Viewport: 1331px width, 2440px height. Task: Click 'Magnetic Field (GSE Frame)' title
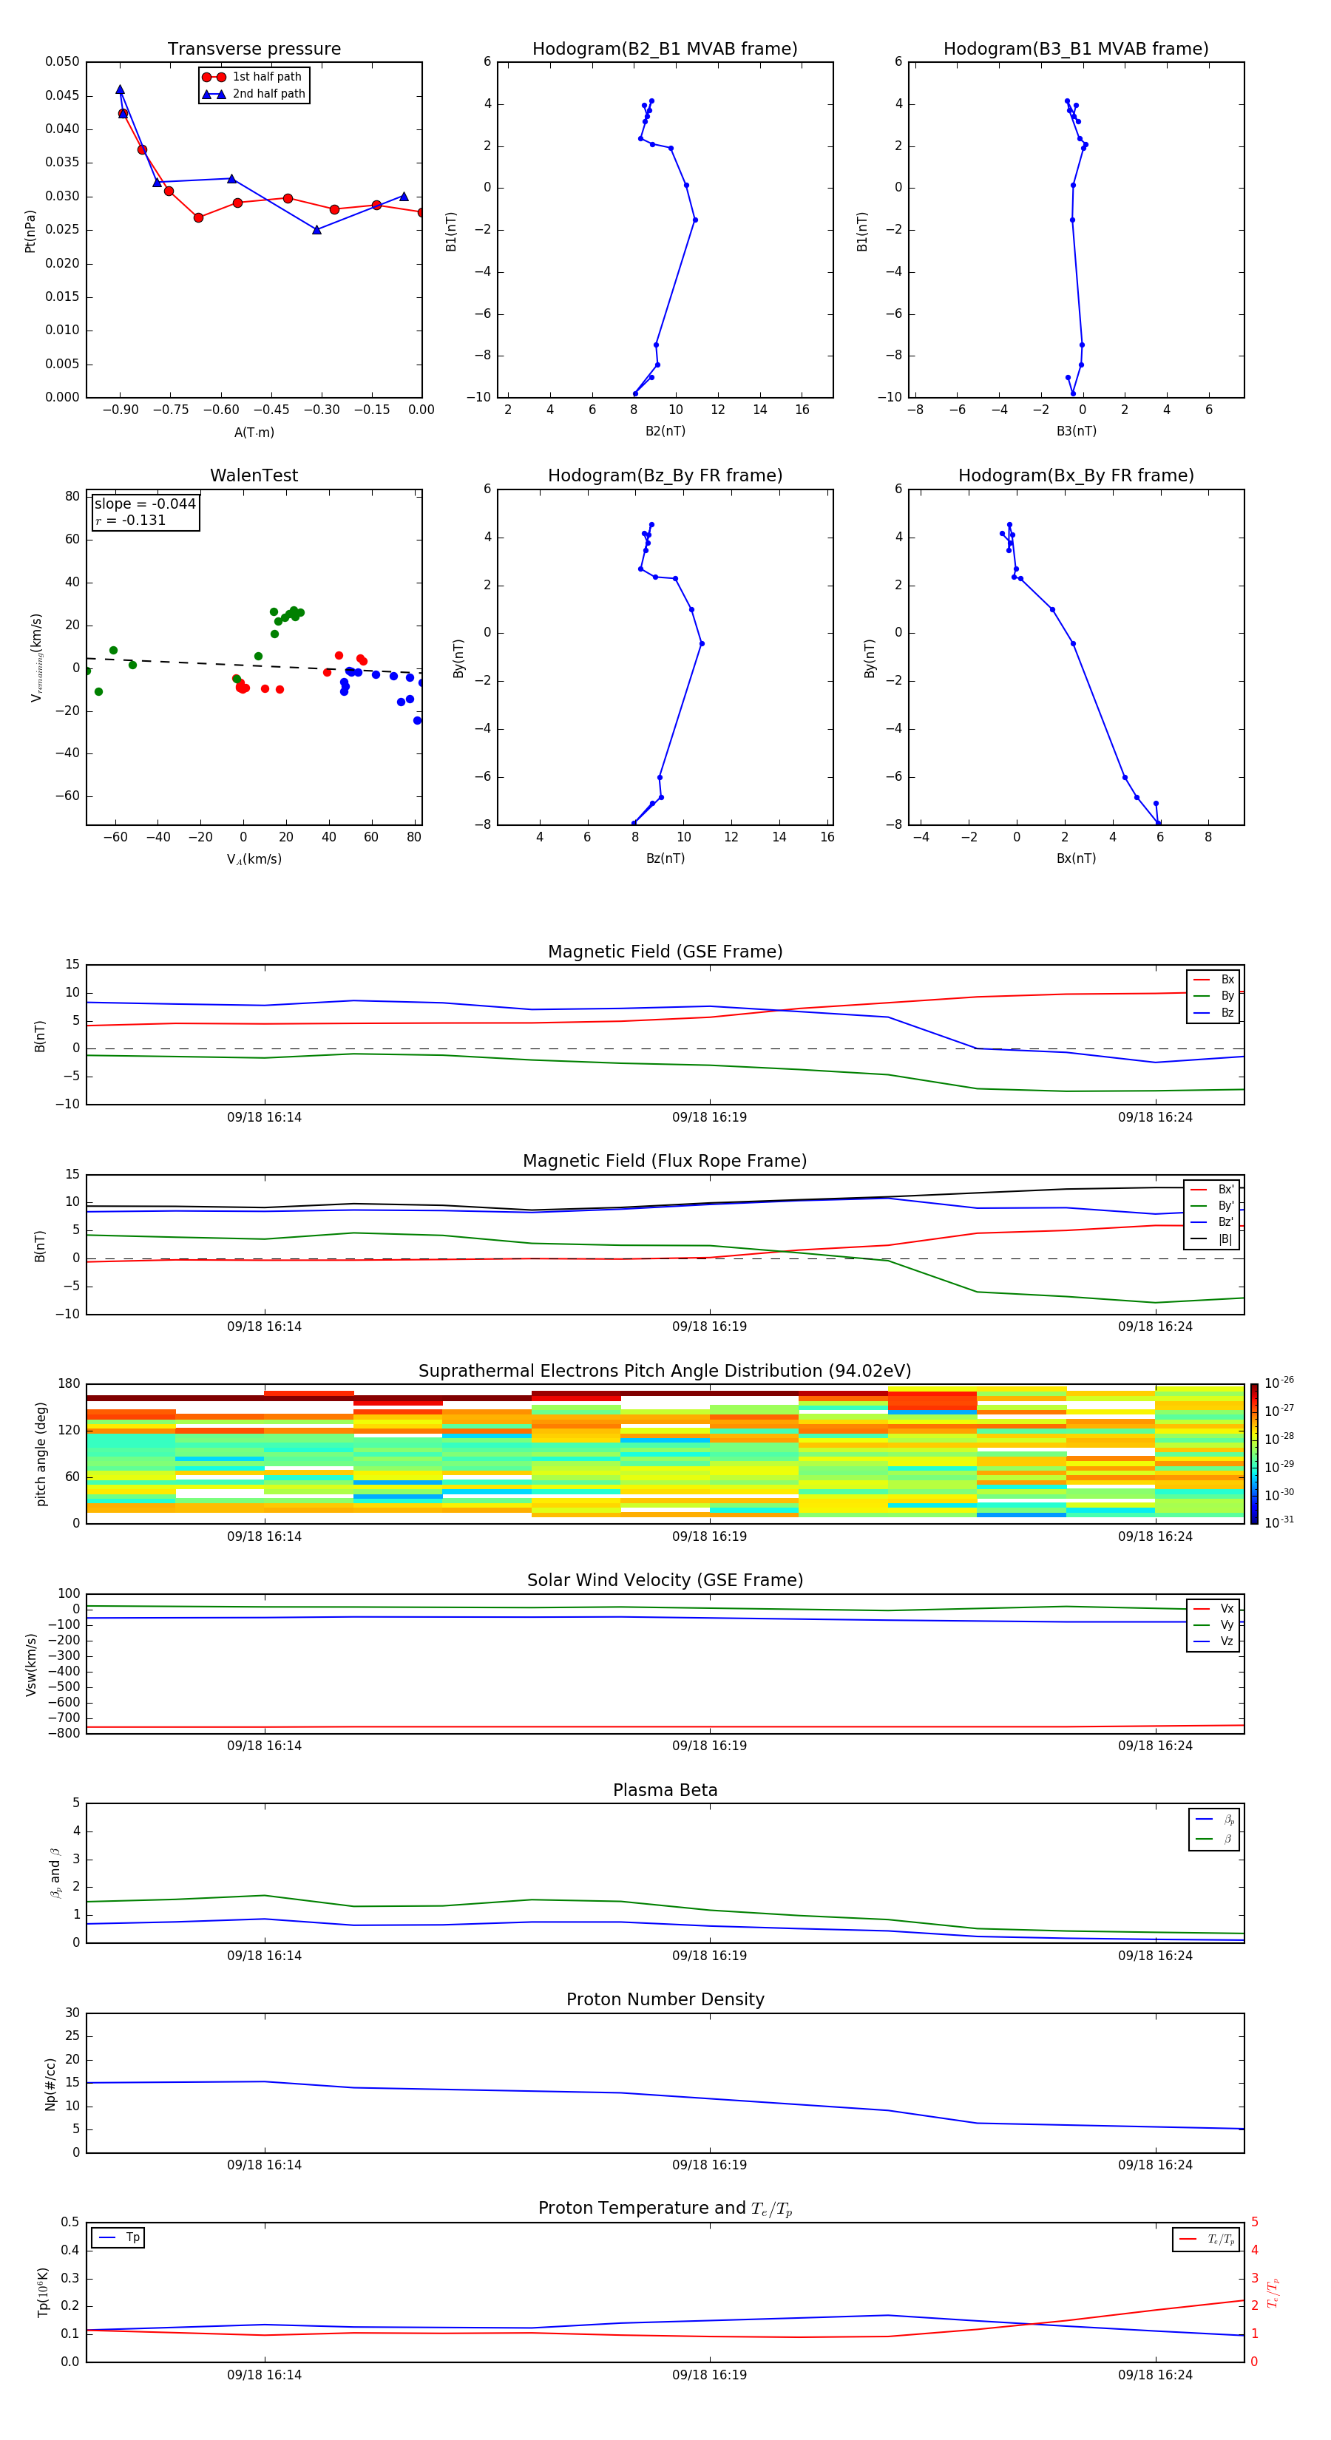[665, 952]
